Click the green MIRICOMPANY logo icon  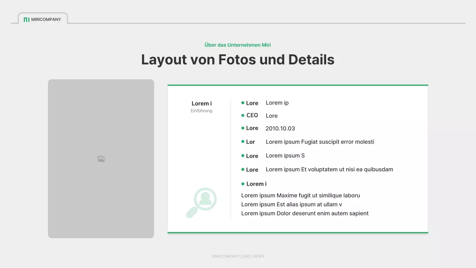[x=26, y=20]
